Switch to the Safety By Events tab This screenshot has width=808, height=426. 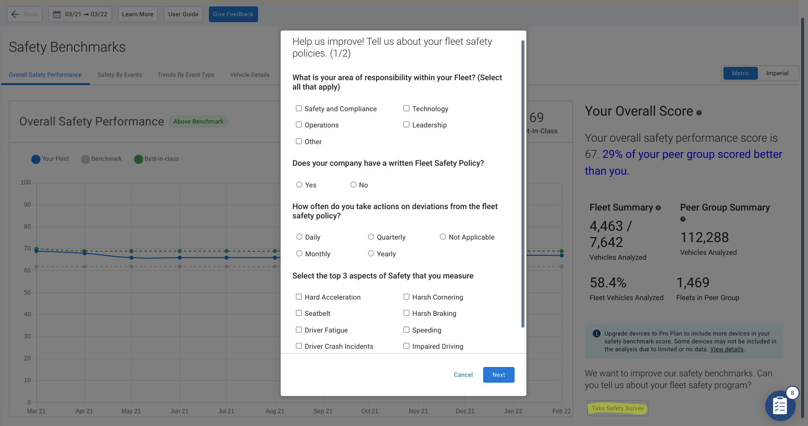click(x=119, y=75)
